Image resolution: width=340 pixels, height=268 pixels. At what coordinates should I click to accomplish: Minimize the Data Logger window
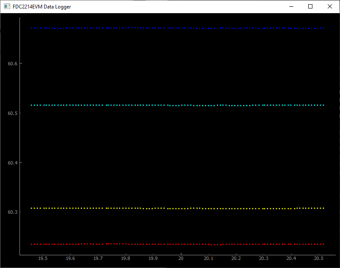pos(291,6)
